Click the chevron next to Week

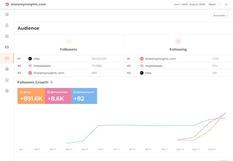[x=220, y=4]
